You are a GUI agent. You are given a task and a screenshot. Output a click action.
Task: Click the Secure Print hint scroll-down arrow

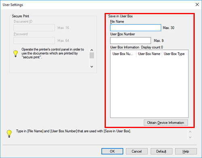[x=92, y=66]
